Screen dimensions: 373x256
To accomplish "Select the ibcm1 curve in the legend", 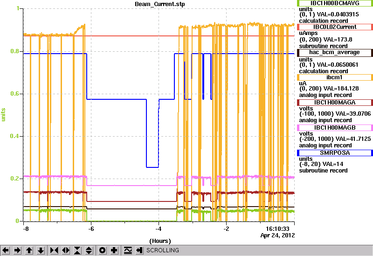I will (334, 77).
